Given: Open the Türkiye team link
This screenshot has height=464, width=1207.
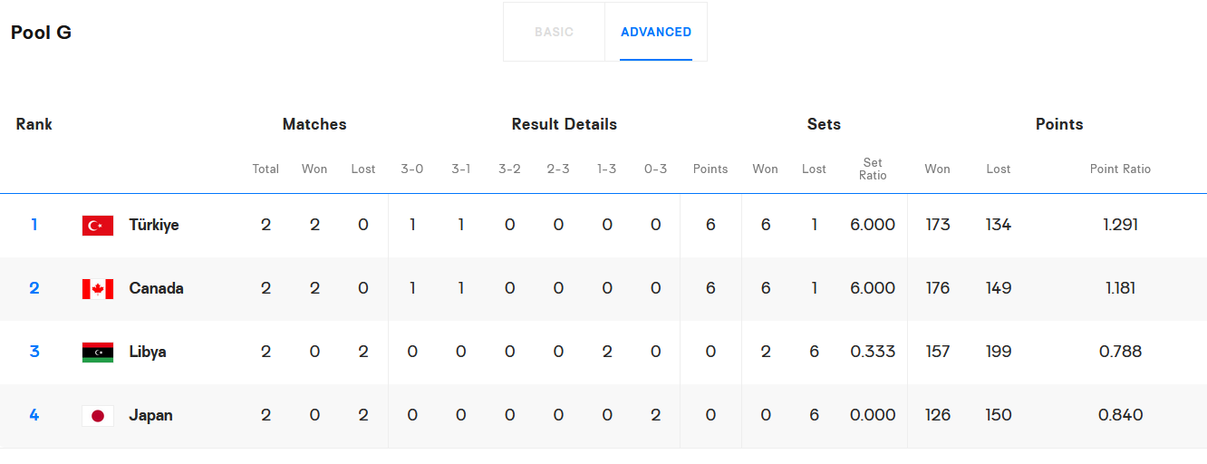Looking at the screenshot, I should 154,225.
